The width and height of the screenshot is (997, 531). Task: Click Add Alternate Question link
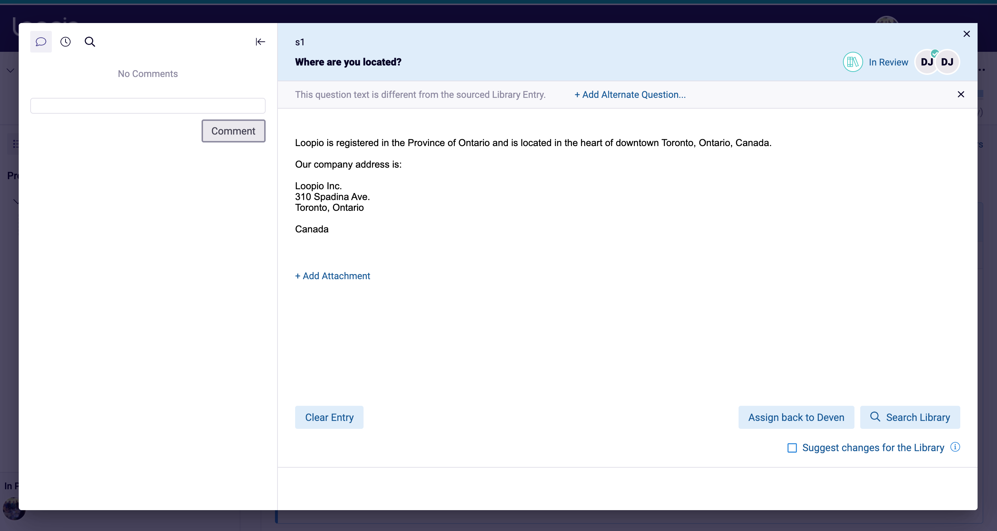(x=630, y=95)
